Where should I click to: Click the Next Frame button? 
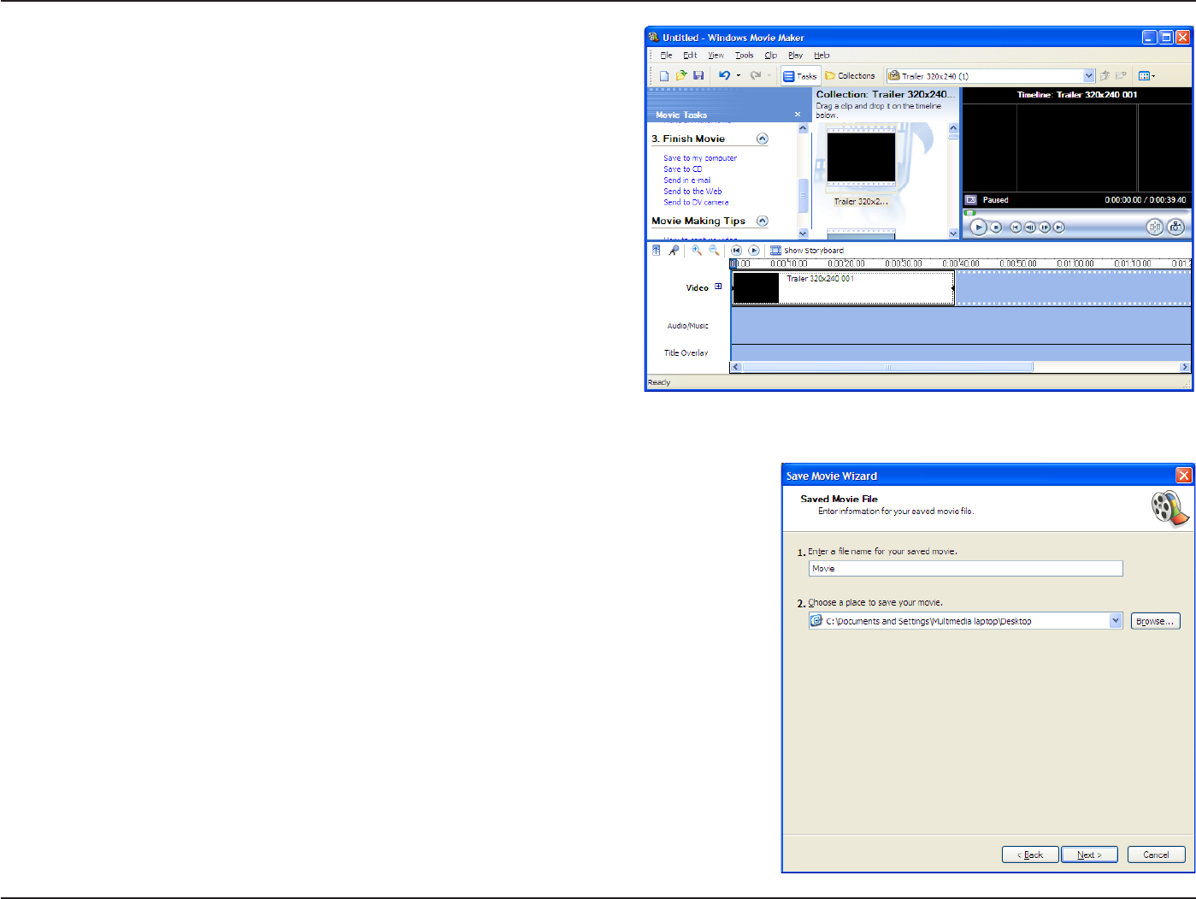pos(1045,228)
